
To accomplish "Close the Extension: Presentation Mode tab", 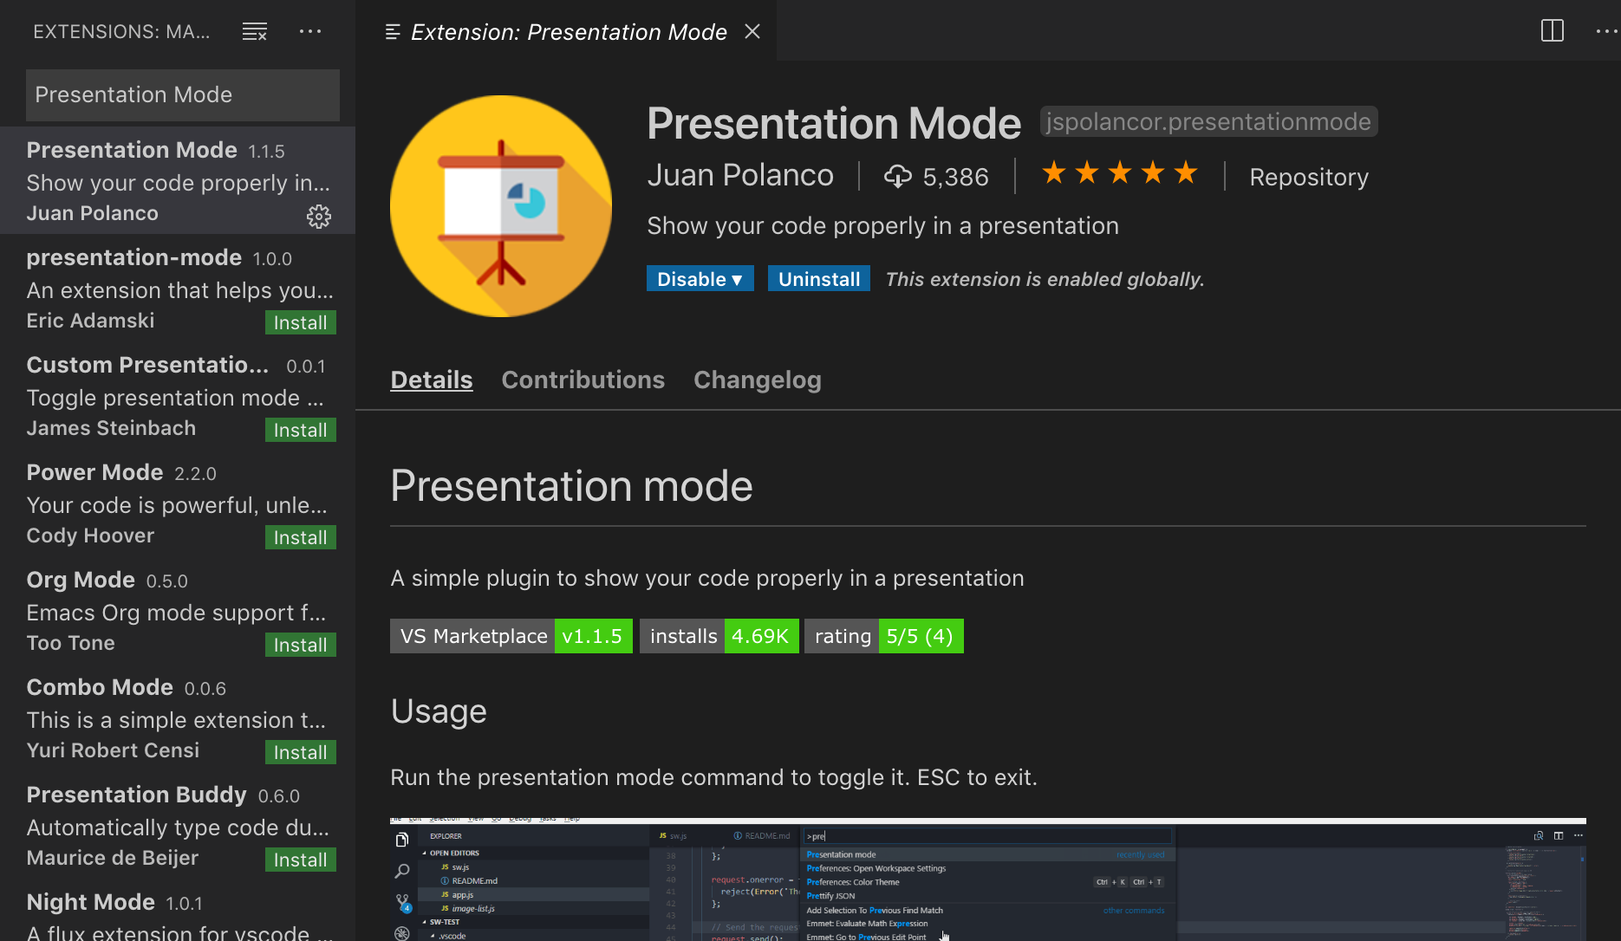I will [752, 31].
